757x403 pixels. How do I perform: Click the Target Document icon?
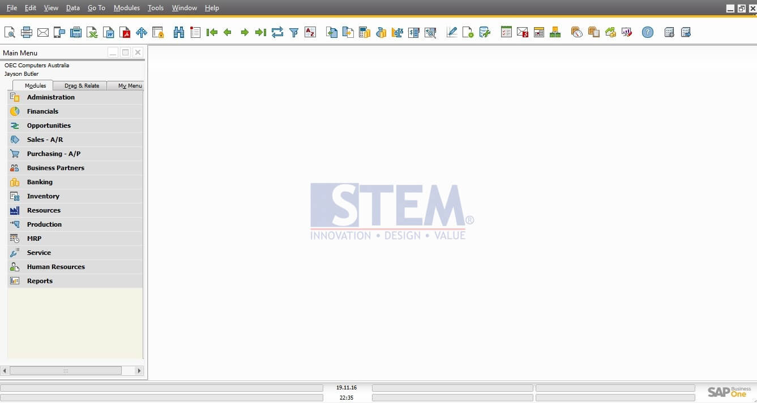(x=348, y=32)
